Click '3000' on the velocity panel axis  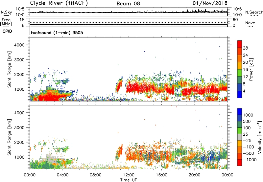pos(19,127)
